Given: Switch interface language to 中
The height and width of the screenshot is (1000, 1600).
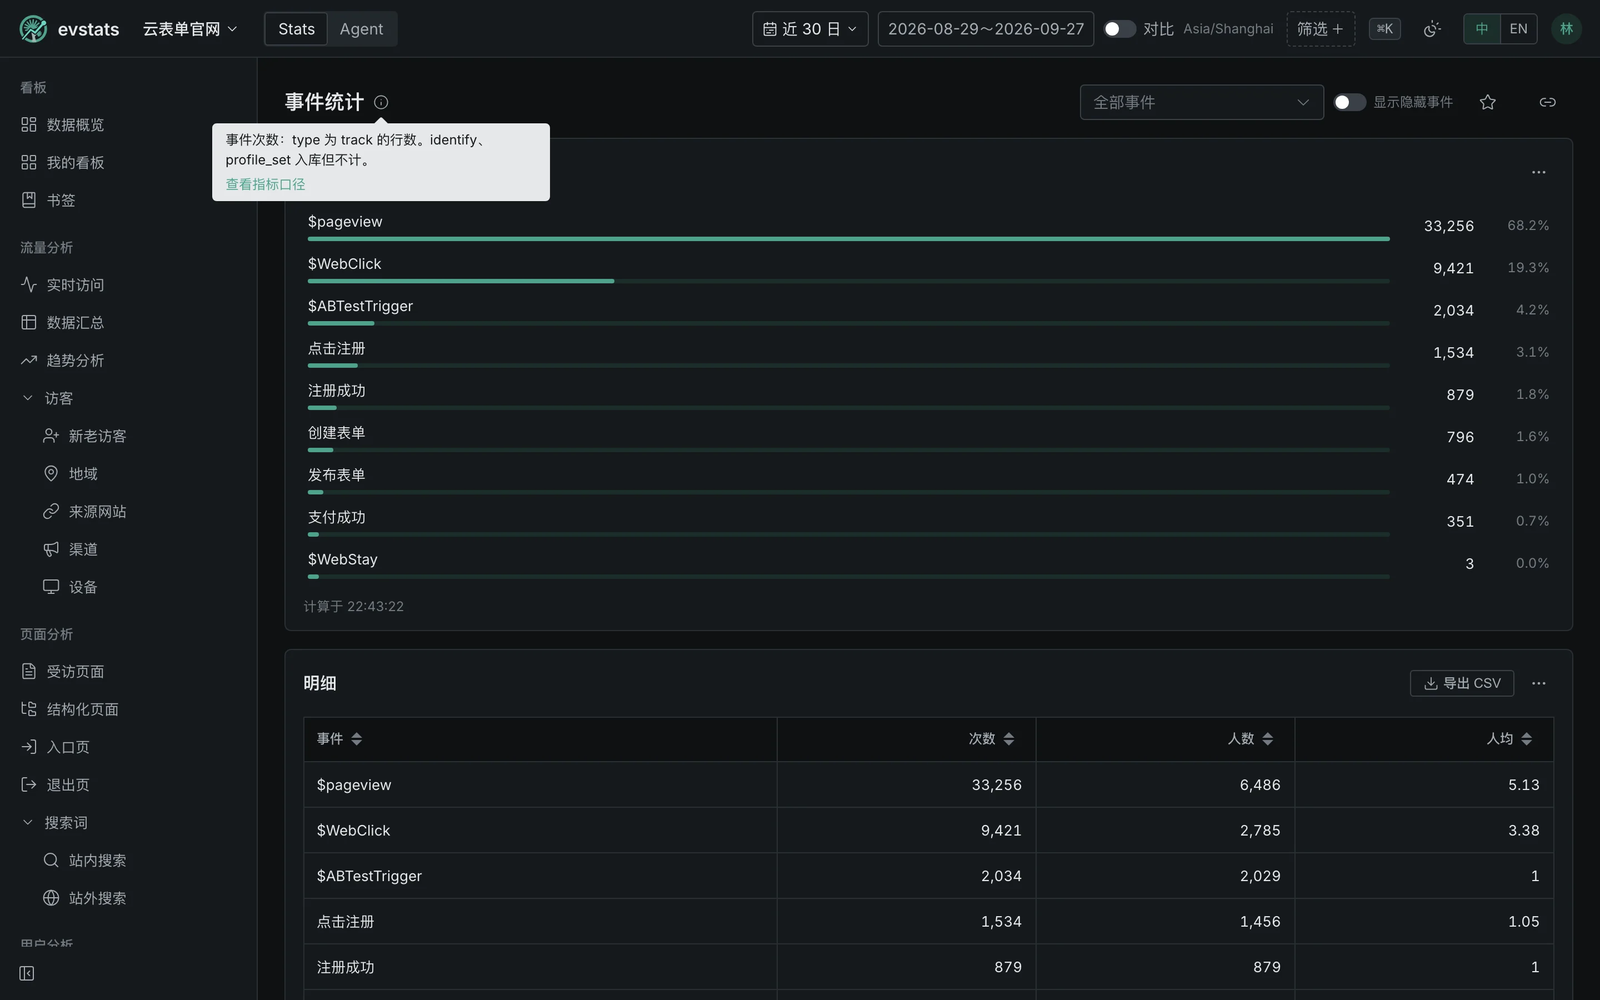Looking at the screenshot, I should click(1482, 29).
